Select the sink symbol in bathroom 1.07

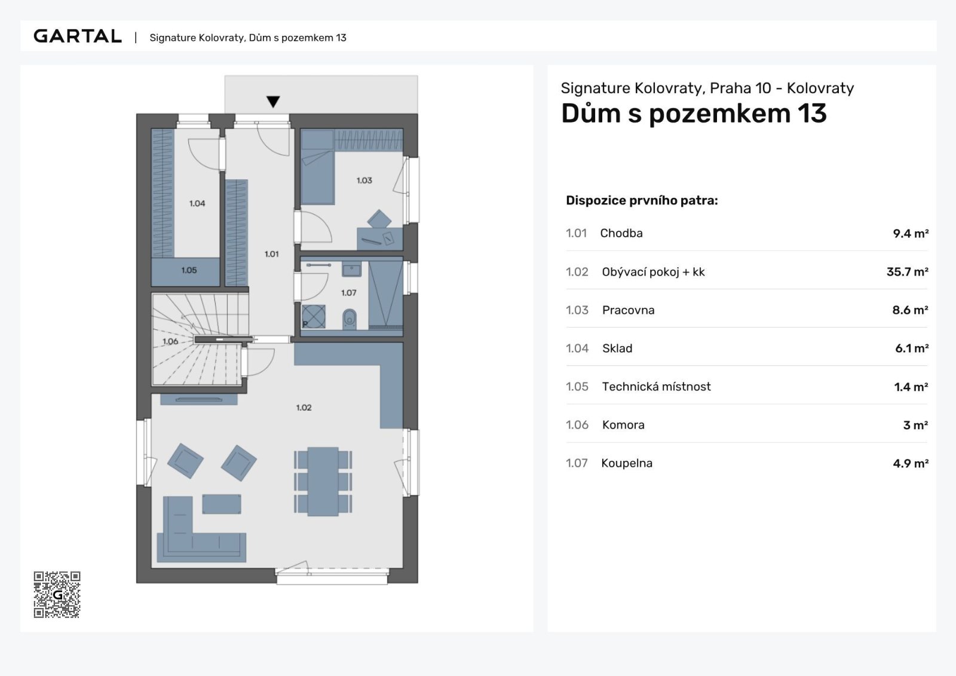(351, 269)
